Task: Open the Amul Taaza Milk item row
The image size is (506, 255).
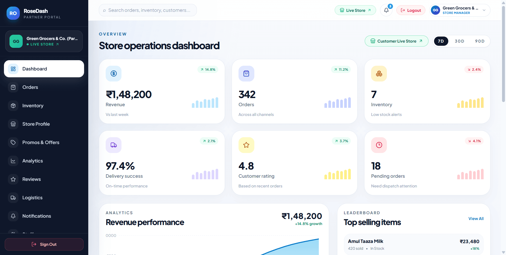Action: [414, 244]
